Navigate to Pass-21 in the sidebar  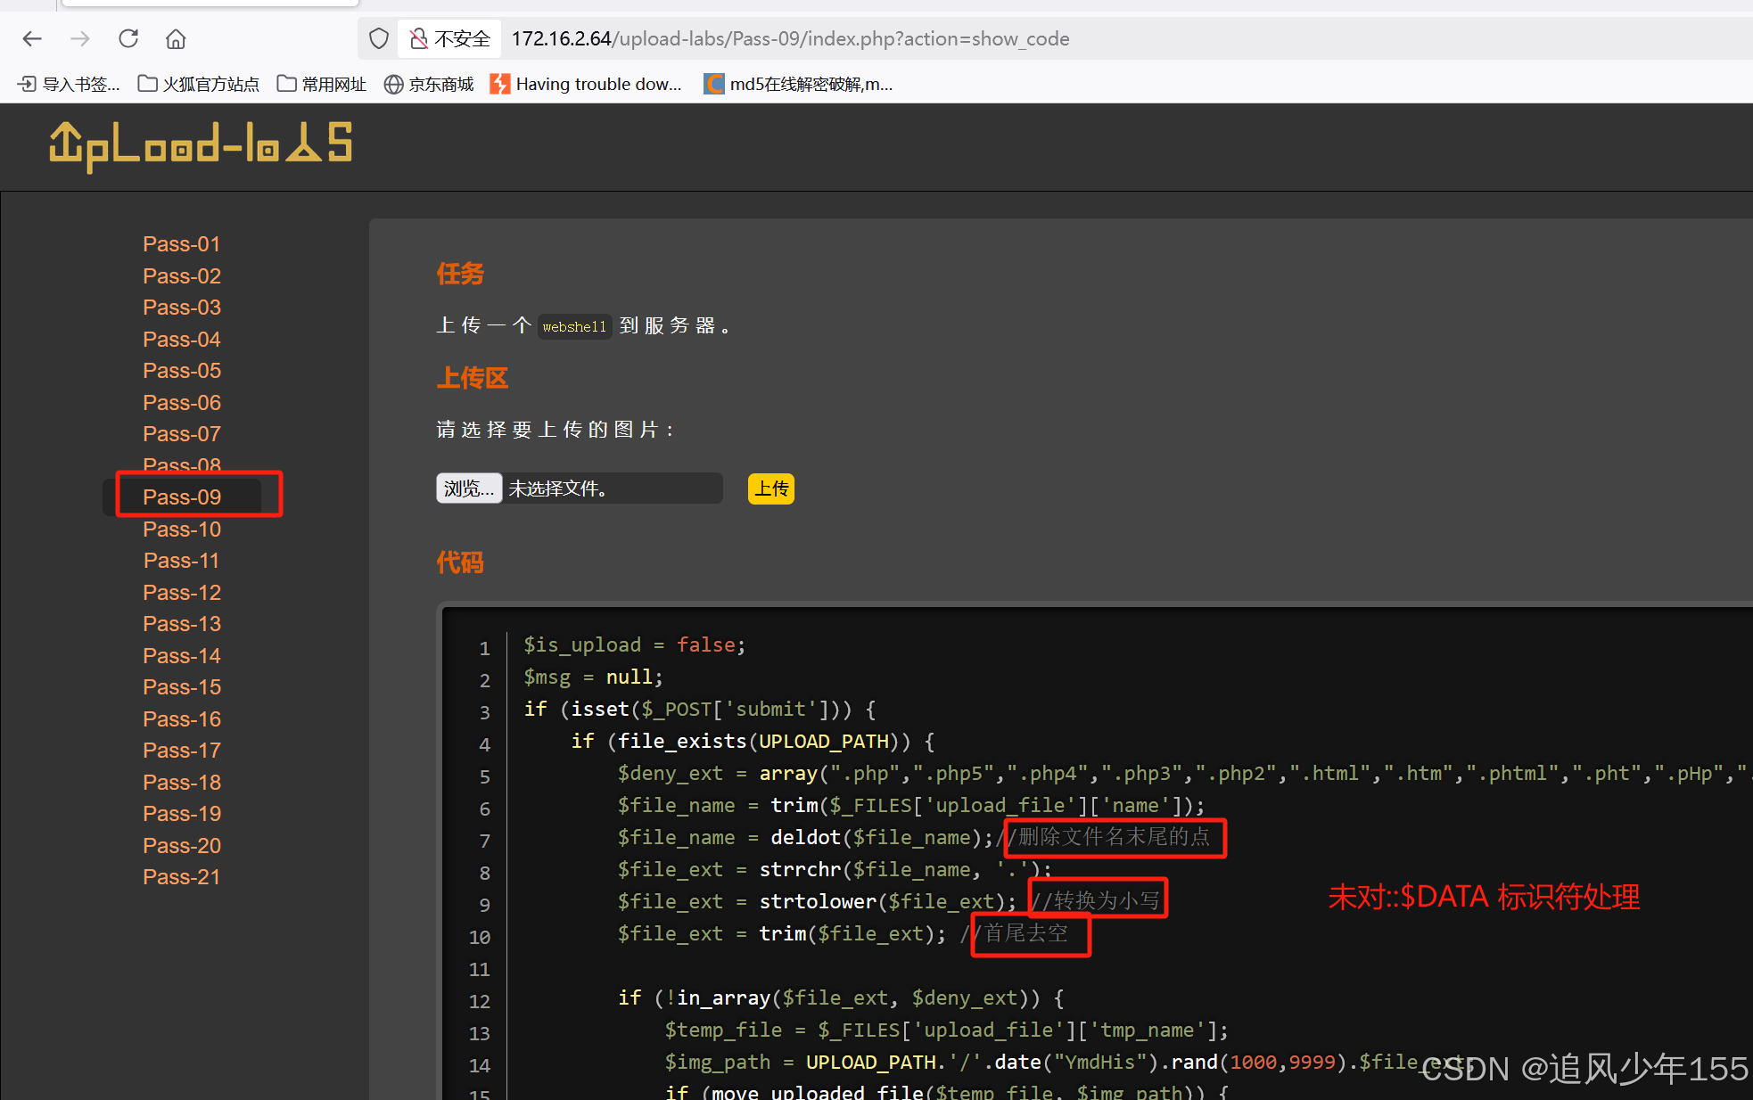coord(182,876)
